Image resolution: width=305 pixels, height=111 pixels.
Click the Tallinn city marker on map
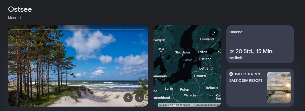[x=202, y=55]
